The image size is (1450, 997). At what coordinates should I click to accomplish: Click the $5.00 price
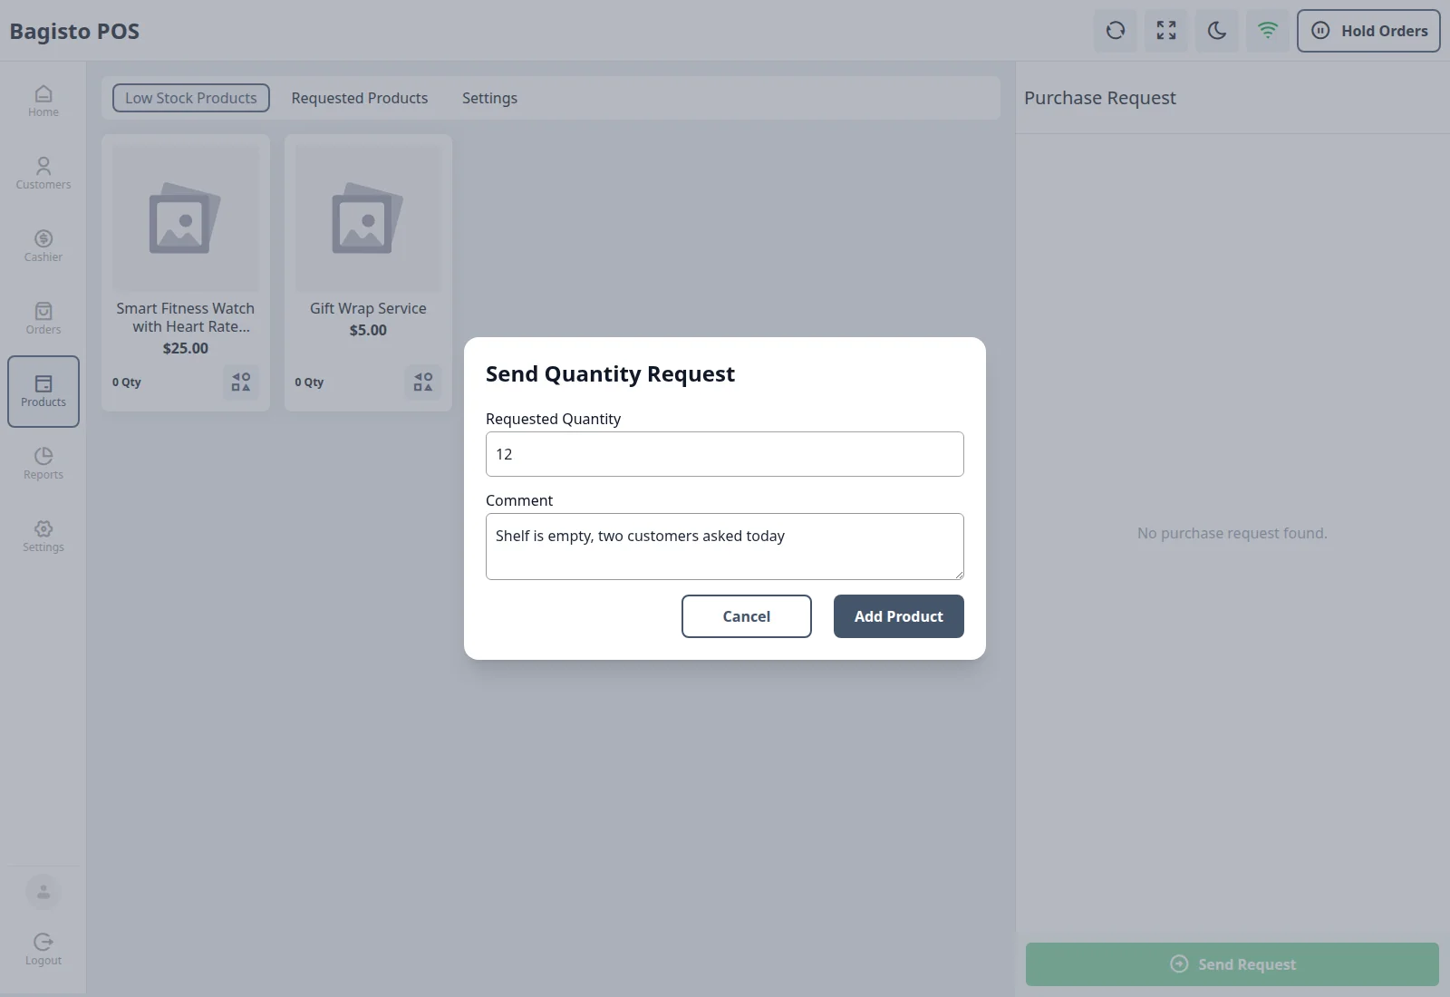[368, 330]
